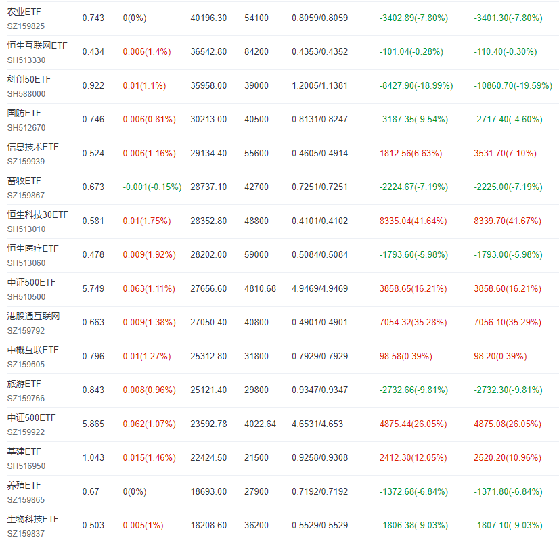Select code SH516950
Screen dimensions: 559x544
pos(26,467)
